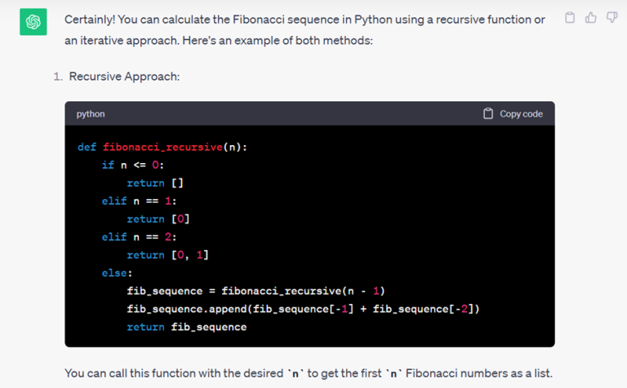627x388 pixels.
Task: Give the response a thumbs up
Action: [x=591, y=17]
